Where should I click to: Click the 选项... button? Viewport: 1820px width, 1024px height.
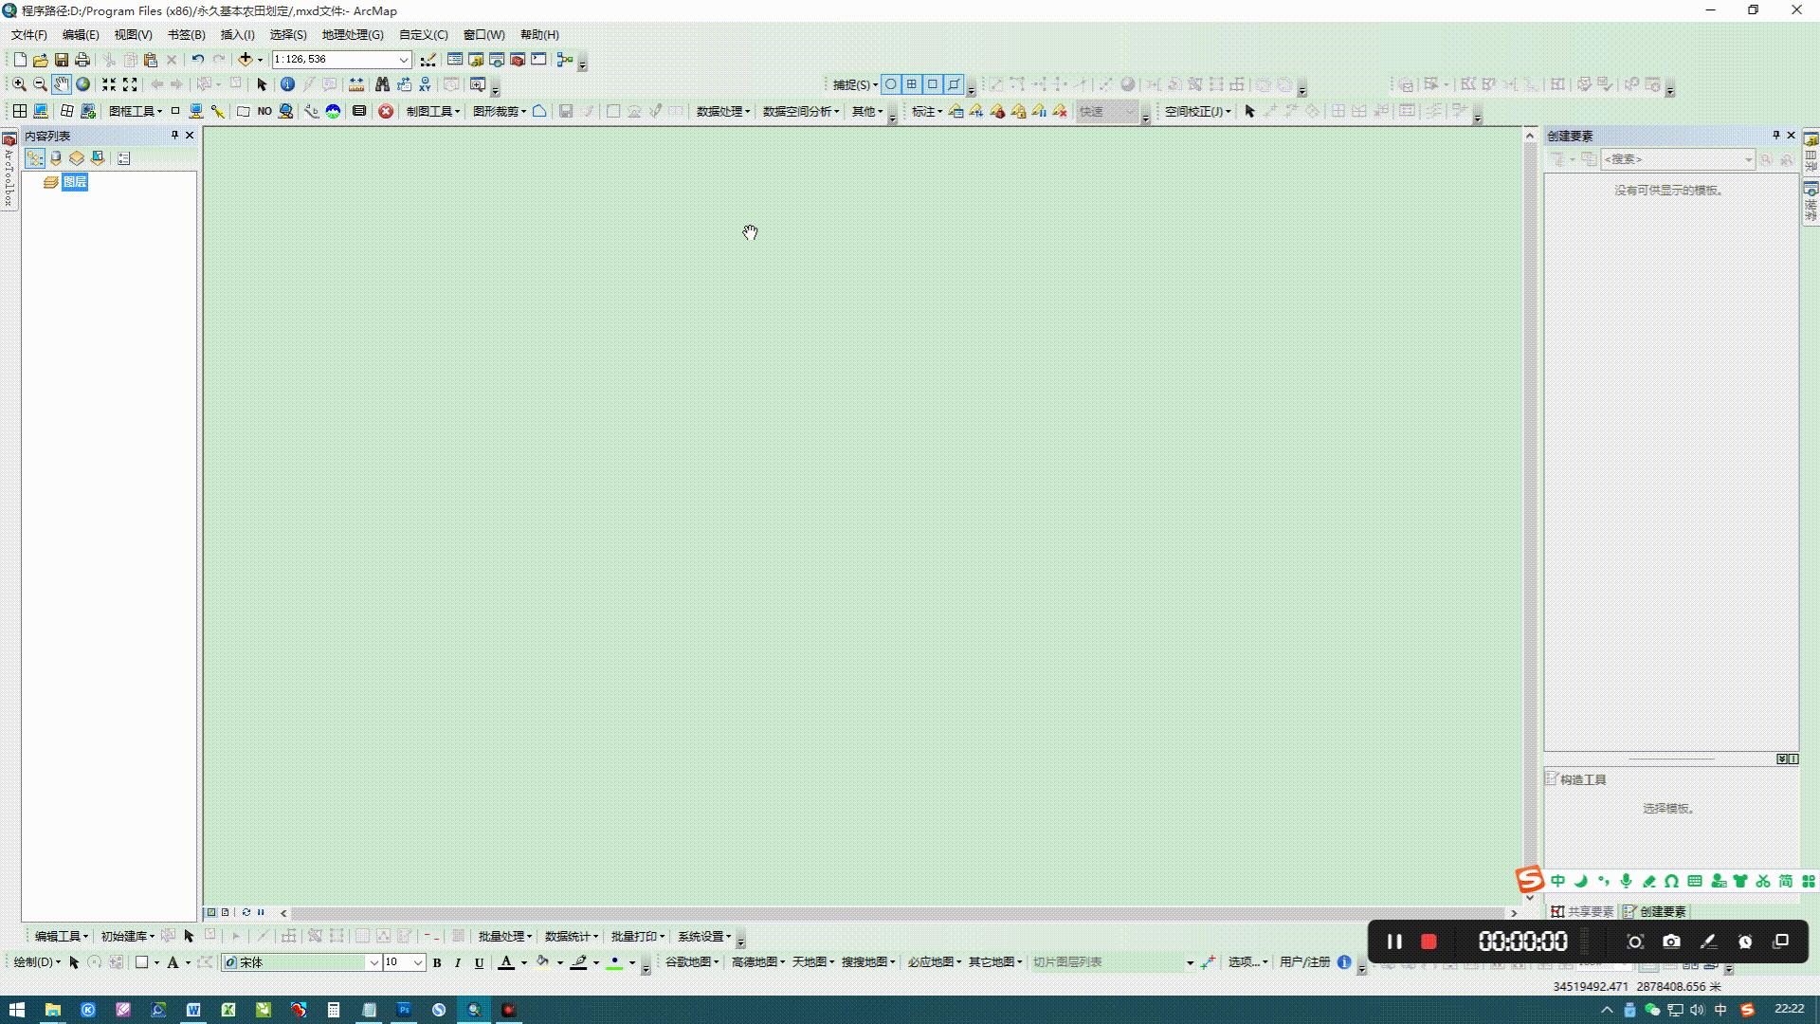pyautogui.click(x=1245, y=961)
